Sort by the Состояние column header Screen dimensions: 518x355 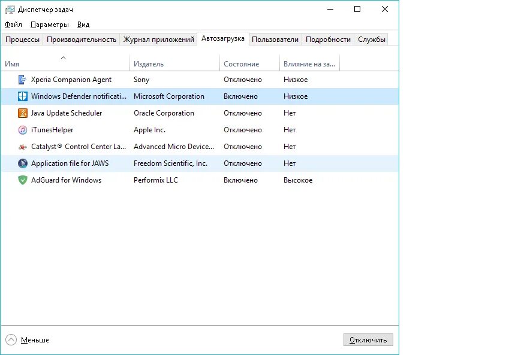pyautogui.click(x=249, y=63)
